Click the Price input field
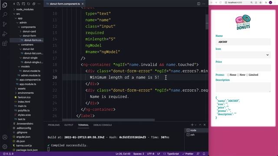The height and width of the screenshot is (156, 278). coord(243,68)
